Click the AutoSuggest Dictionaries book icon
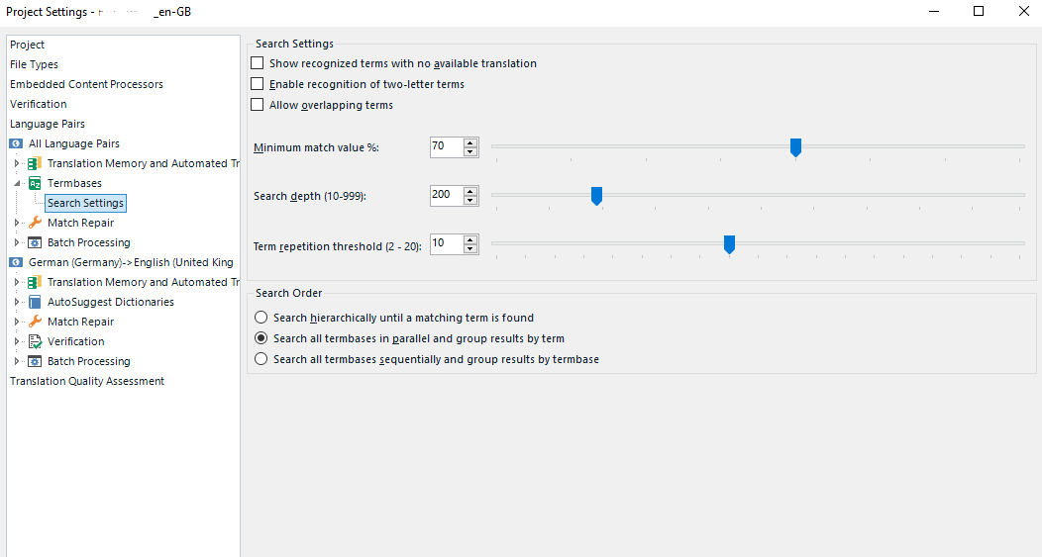The height and width of the screenshot is (557, 1042). point(35,302)
